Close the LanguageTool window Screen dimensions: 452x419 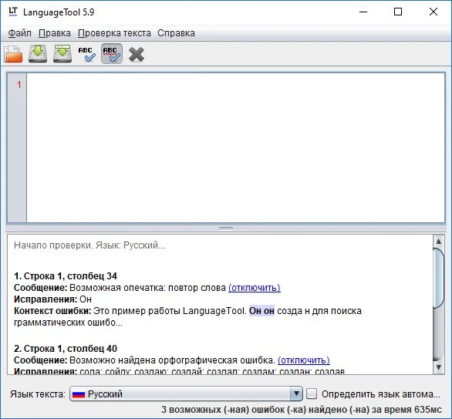[433, 12]
